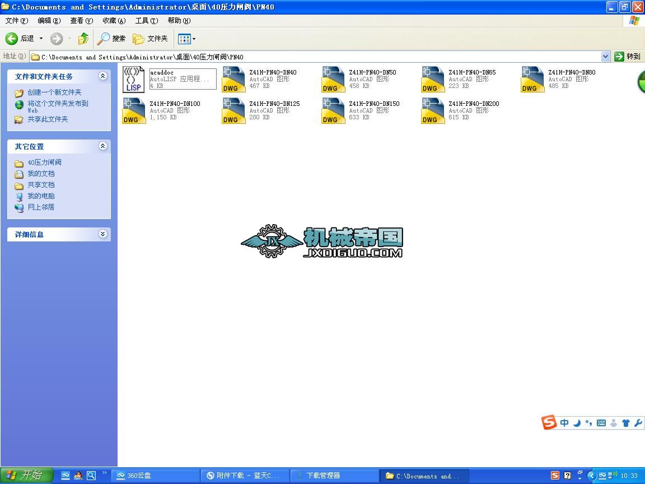Open the 工具(T) menu
645x484 pixels.
click(147, 21)
